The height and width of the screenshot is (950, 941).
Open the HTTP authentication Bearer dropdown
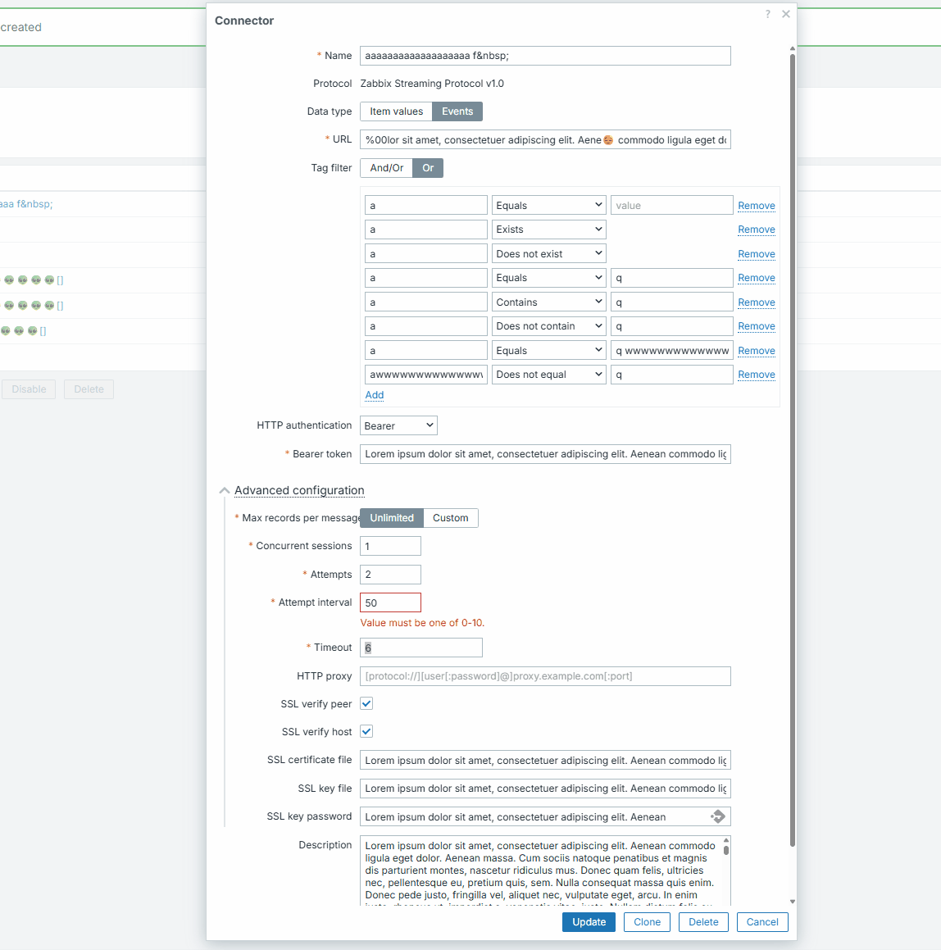[398, 425]
